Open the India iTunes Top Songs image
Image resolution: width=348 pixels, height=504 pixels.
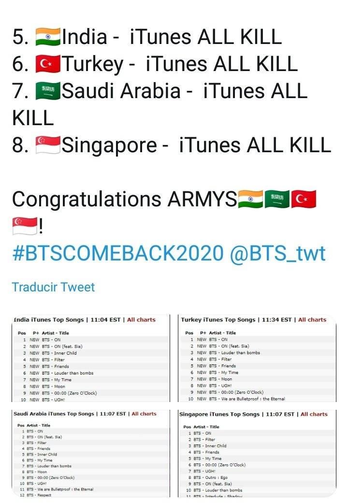tap(91, 359)
